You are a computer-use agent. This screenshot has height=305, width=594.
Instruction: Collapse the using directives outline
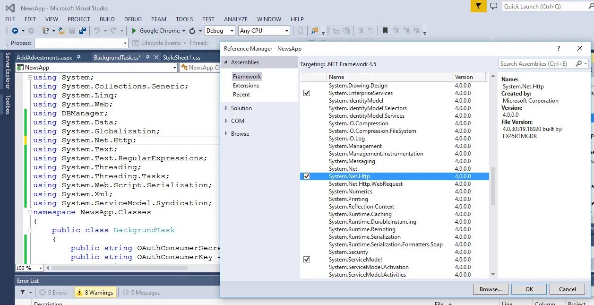coord(30,78)
